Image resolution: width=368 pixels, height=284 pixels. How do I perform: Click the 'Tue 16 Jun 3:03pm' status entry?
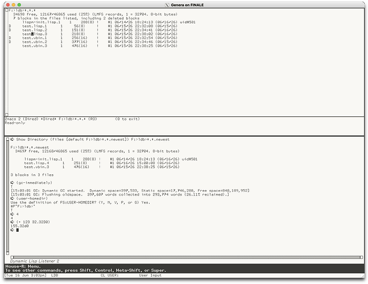26,275
